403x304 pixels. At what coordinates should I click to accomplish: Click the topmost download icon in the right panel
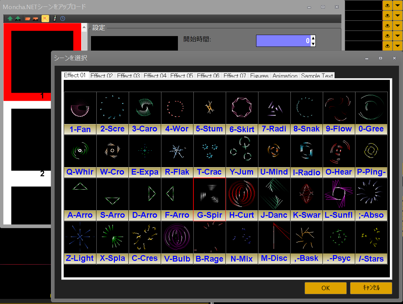pos(387,5)
